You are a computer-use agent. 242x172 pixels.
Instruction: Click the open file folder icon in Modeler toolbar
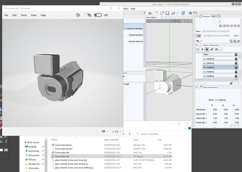click(162, 13)
